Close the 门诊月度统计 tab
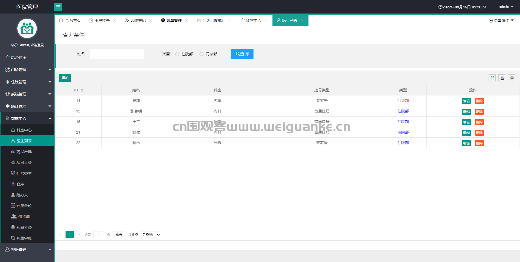Screen dimensions: 520x262 pos(230,21)
